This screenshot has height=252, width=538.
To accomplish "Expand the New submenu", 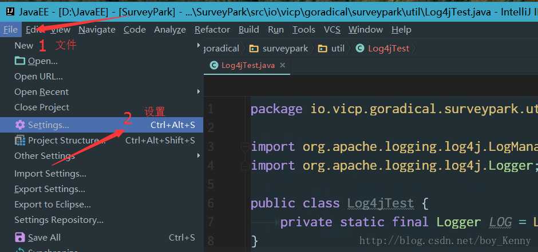I will (x=101, y=46).
